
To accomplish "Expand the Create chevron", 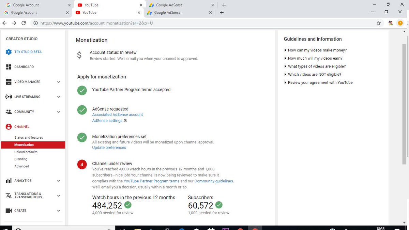I will coord(59,211).
